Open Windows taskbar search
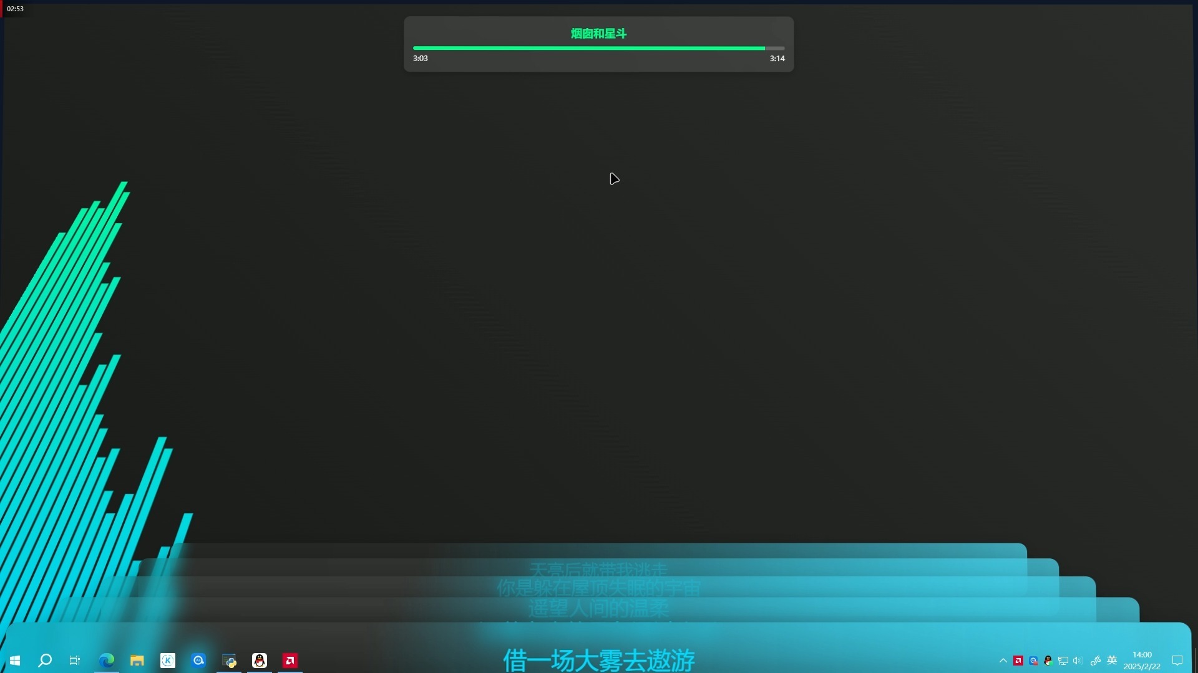The height and width of the screenshot is (673, 1198). (x=45, y=661)
